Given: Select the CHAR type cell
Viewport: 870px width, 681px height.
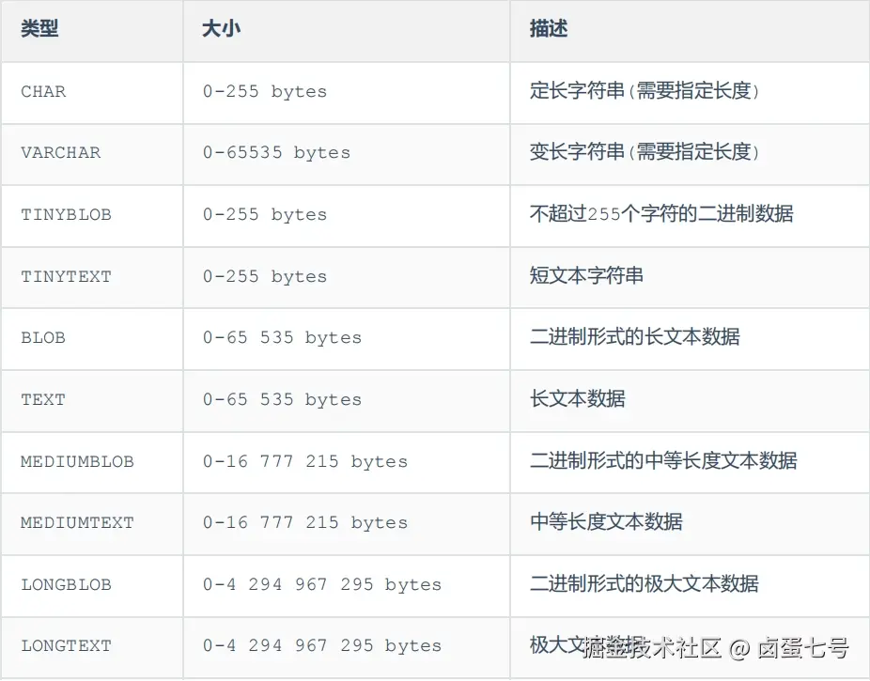Looking at the screenshot, I should coord(41,92).
